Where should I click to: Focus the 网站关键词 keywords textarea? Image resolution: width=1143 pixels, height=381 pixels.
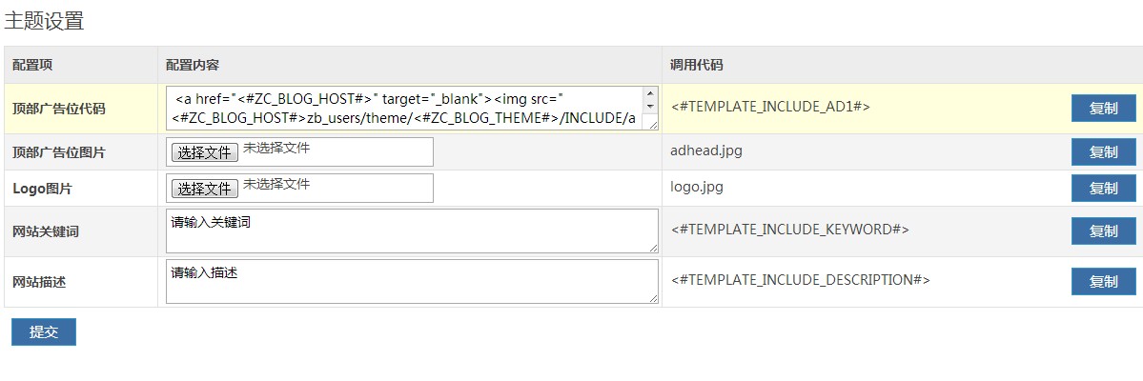(412, 231)
